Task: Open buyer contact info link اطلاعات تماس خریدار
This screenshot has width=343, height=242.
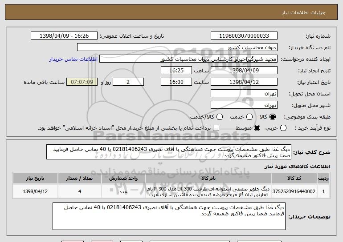Action: click(x=73, y=60)
